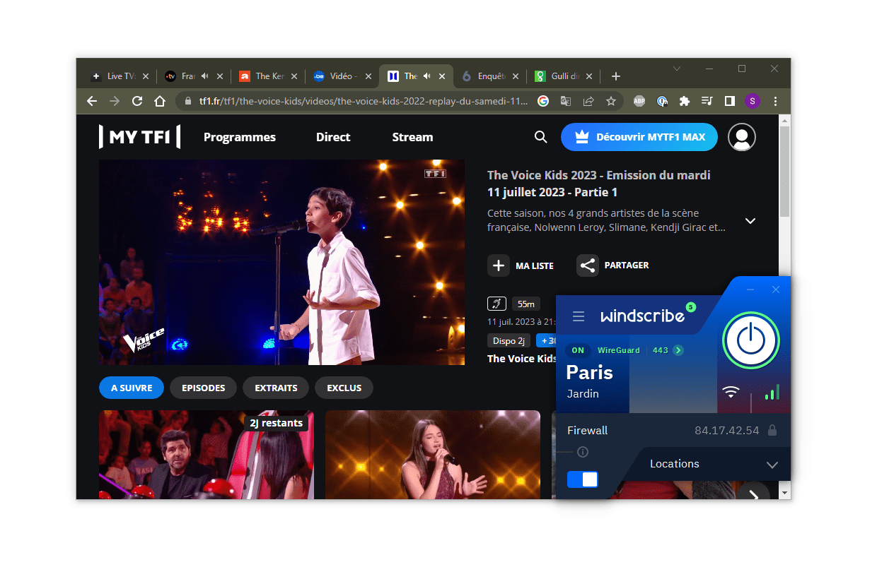Open the Programmes menu
The image size is (877, 579).
[x=239, y=137]
